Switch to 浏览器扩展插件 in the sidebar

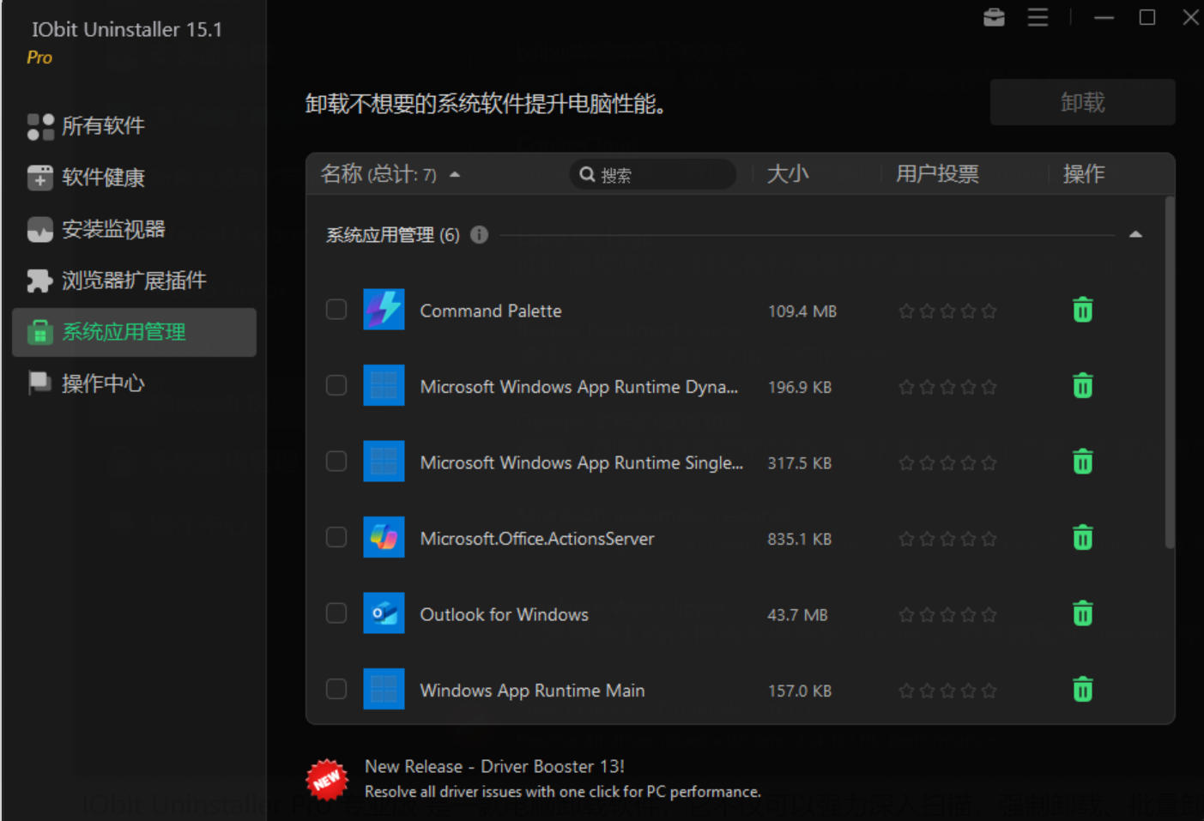[x=133, y=281]
